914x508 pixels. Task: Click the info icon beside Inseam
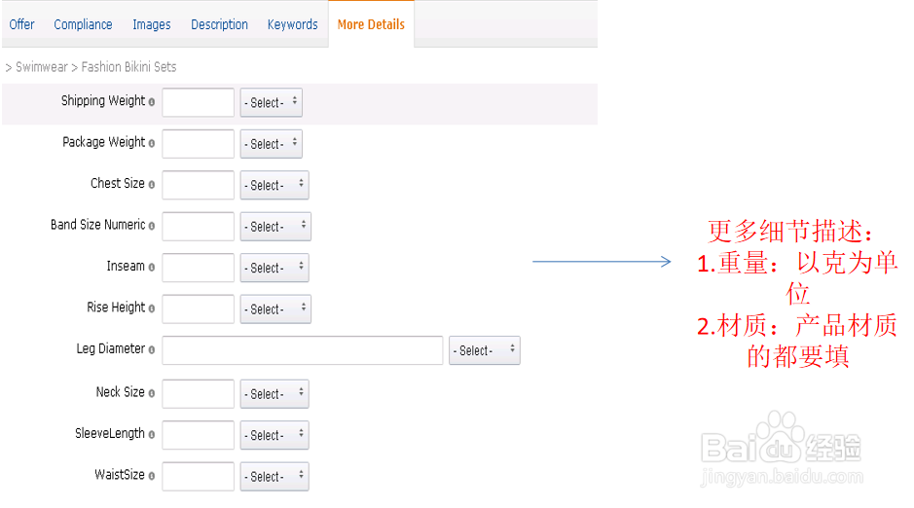[x=152, y=268]
